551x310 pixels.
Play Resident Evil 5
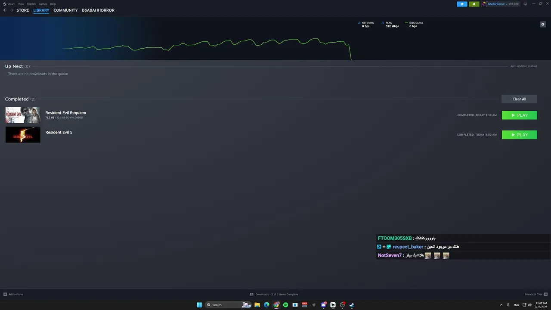(x=520, y=135)
